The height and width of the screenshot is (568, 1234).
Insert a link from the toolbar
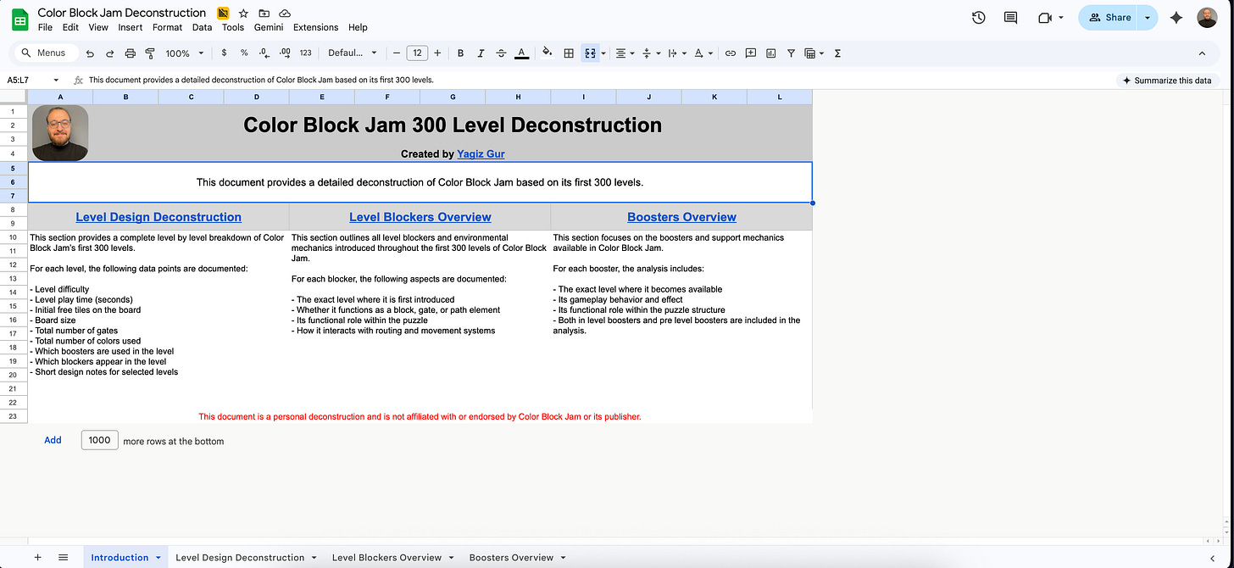(x=730, y=53)
